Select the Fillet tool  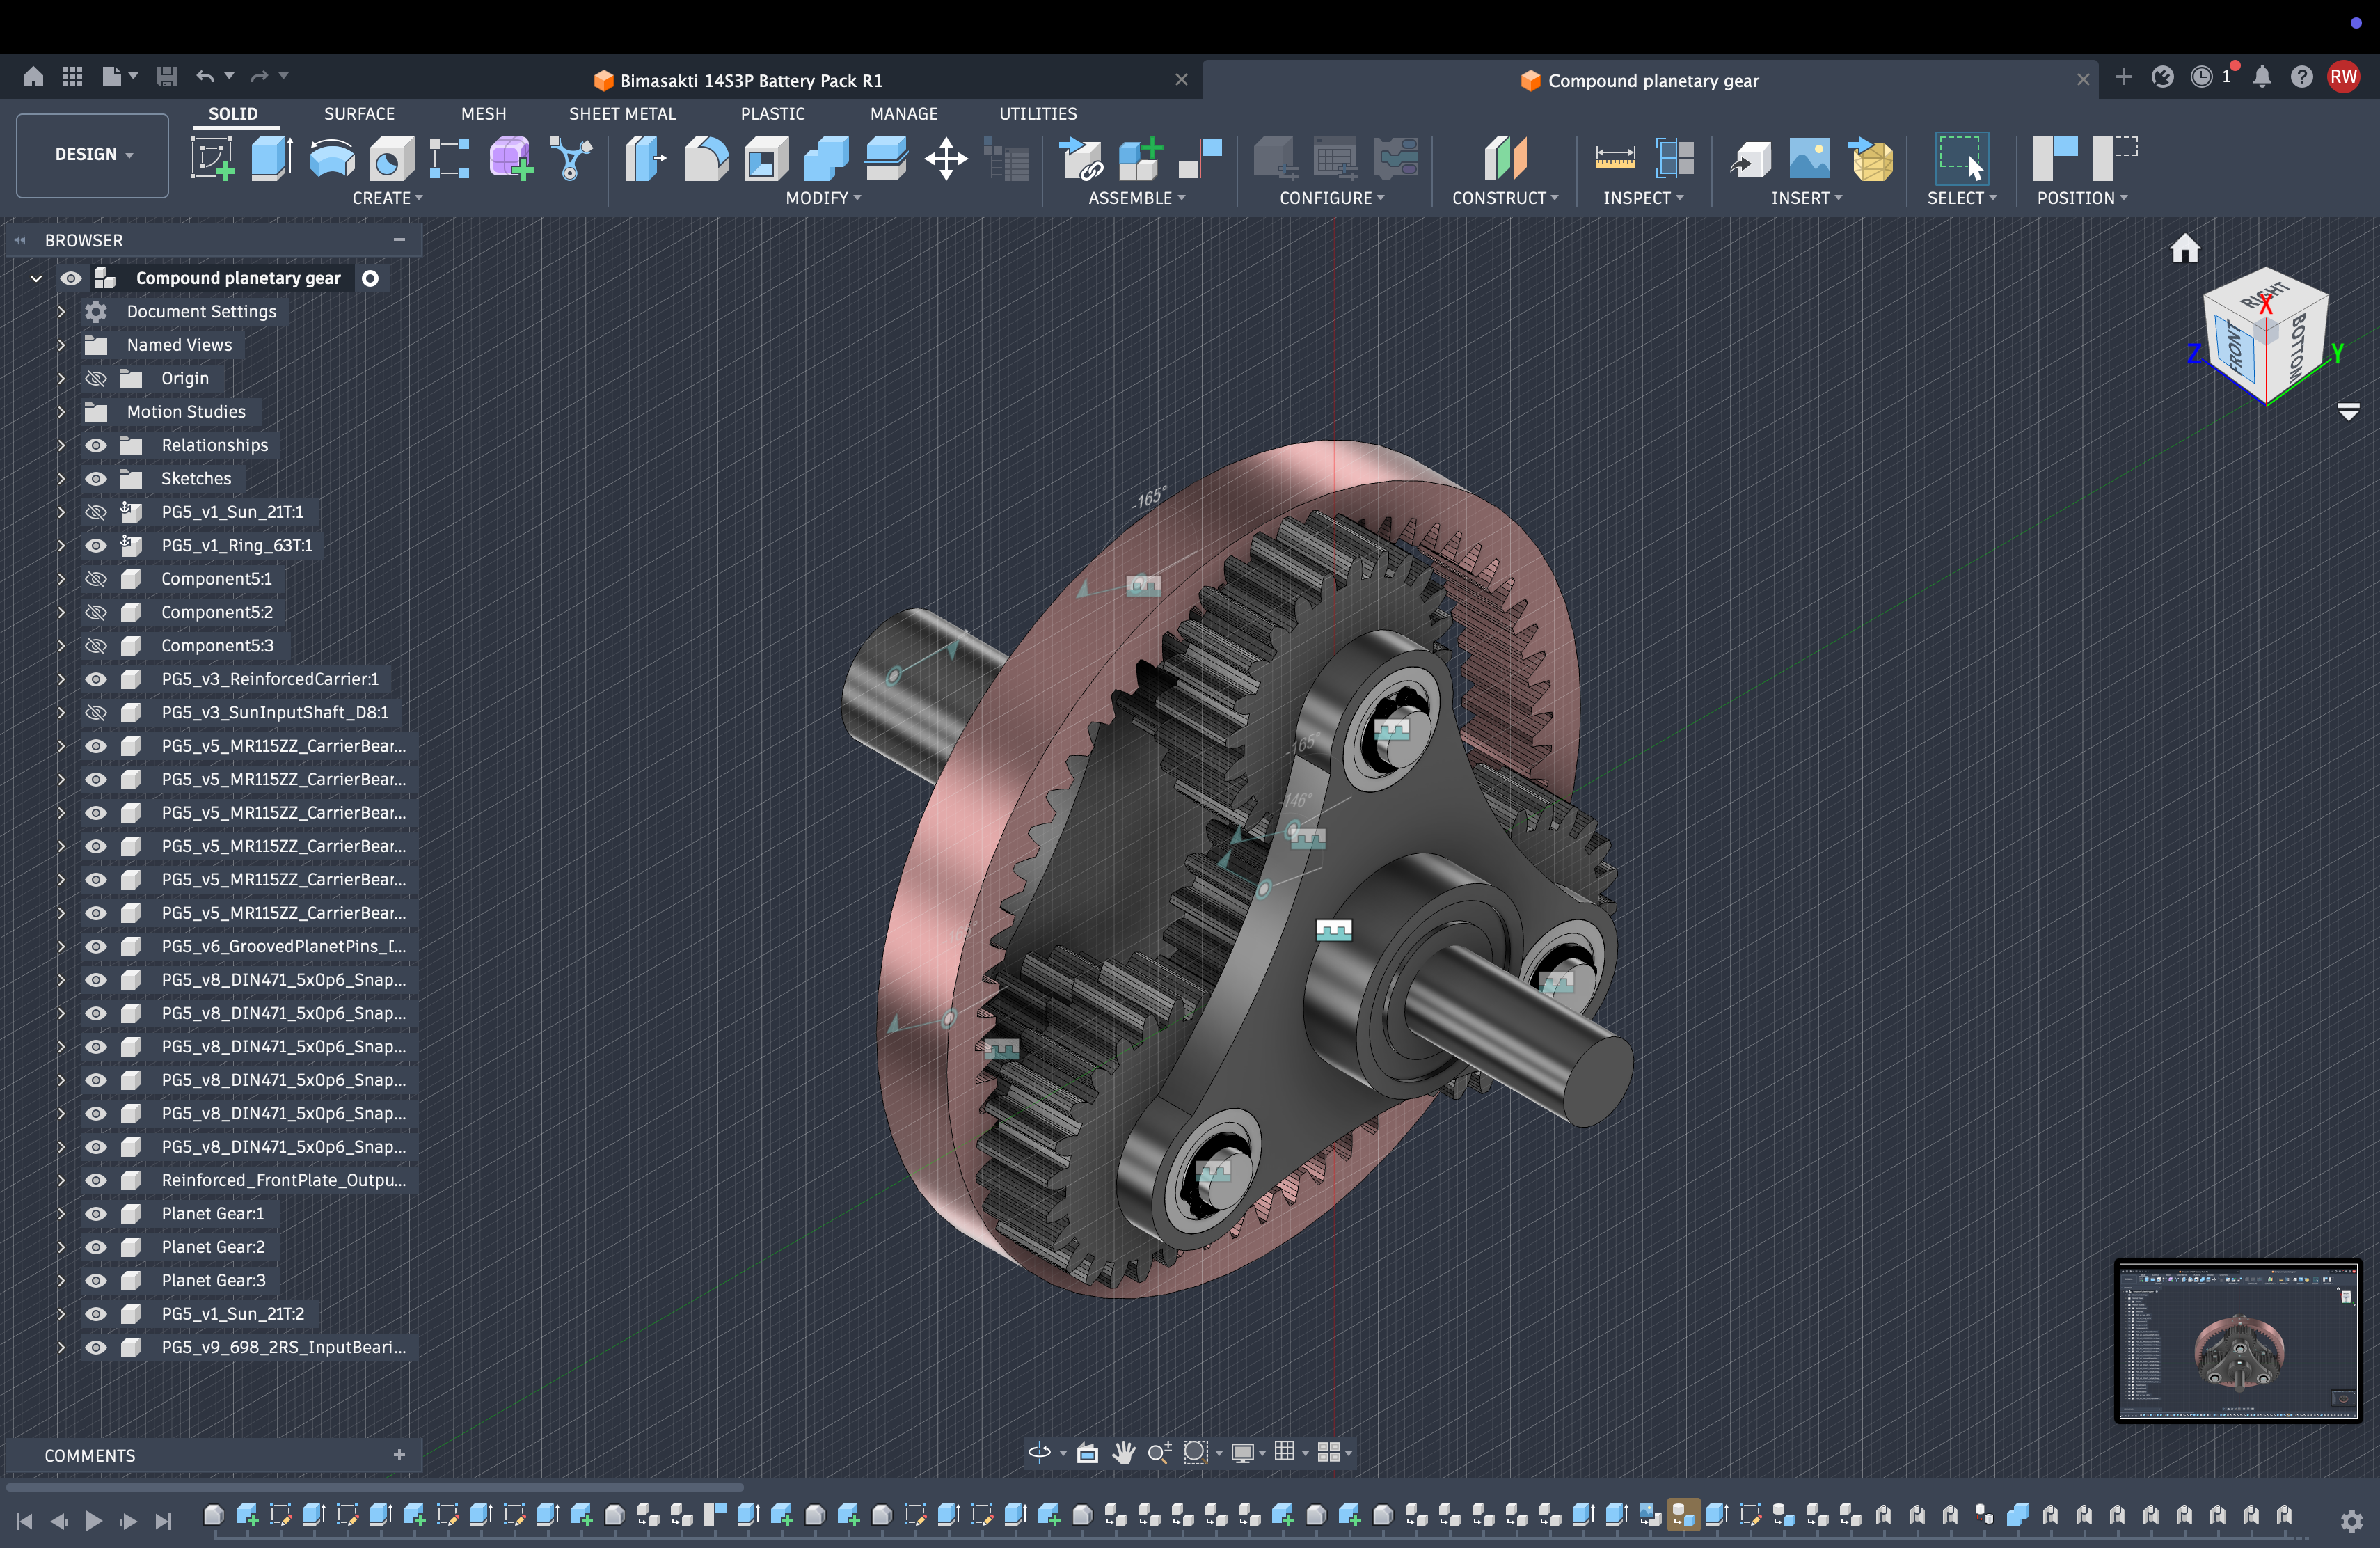coord(706,159)
